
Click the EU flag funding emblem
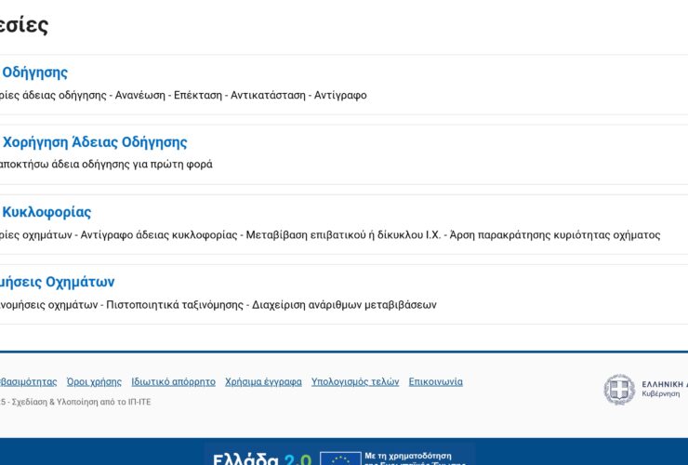click(340, 458)
